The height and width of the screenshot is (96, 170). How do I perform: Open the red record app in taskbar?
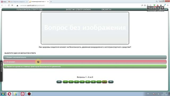(x=29, y=94)
